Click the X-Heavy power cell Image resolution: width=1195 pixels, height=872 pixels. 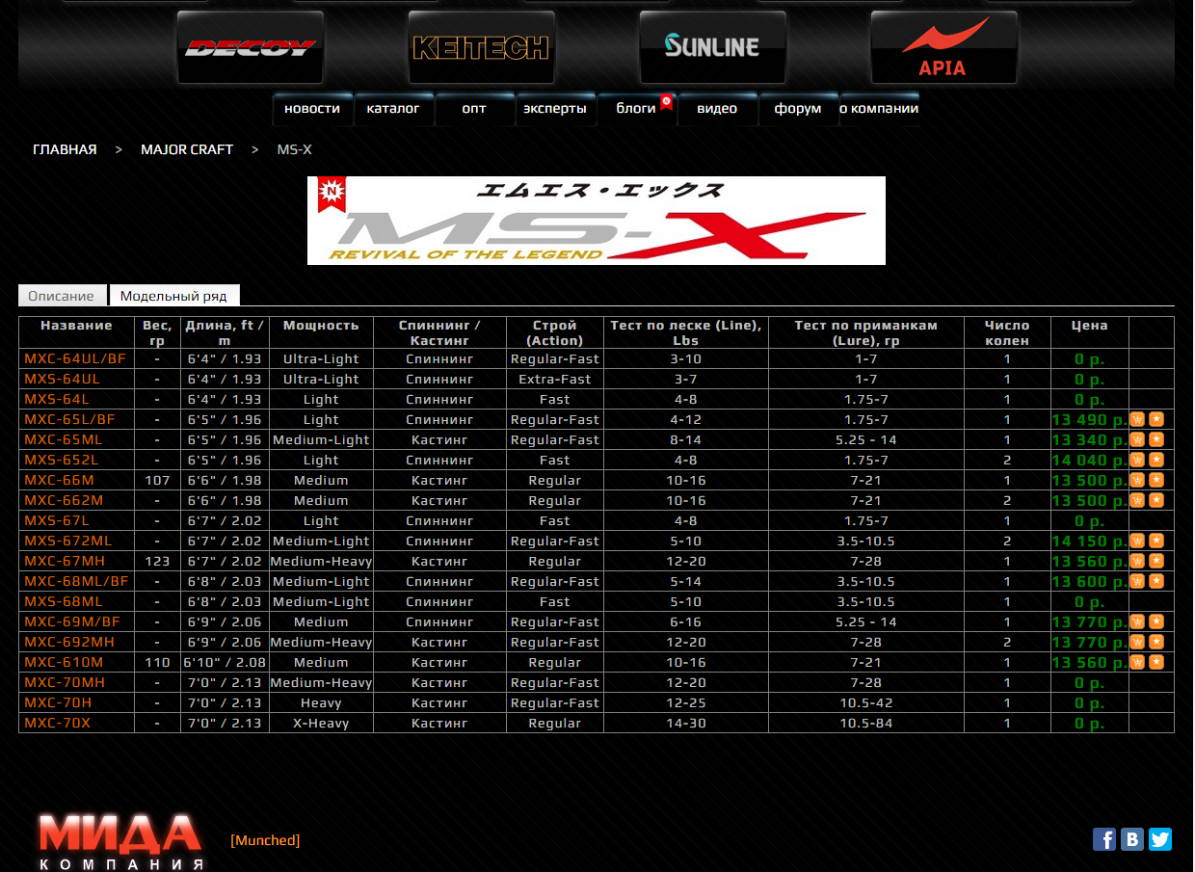tap(321, 723)
